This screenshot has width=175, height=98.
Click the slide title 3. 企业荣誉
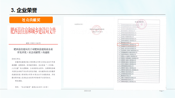click(x=24, y=10)
